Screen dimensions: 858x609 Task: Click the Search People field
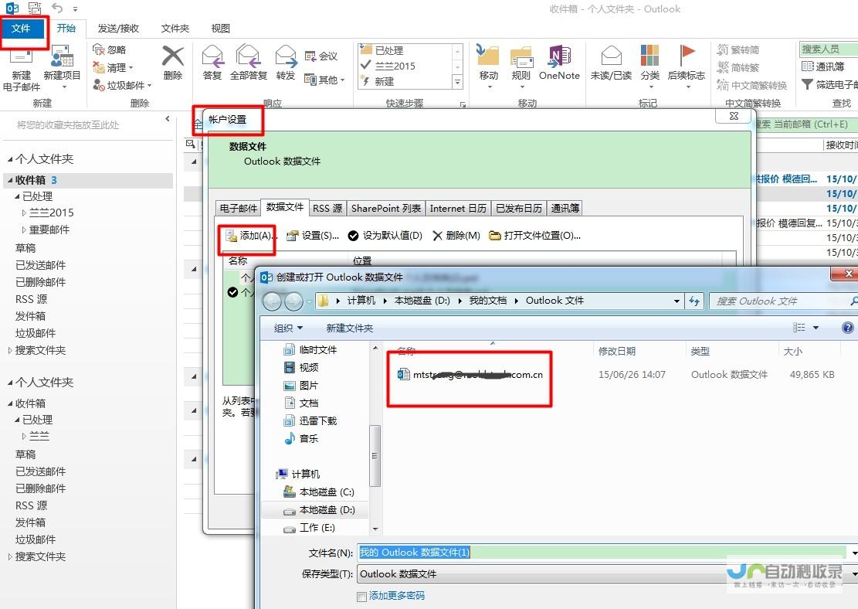tap(829, 49)
